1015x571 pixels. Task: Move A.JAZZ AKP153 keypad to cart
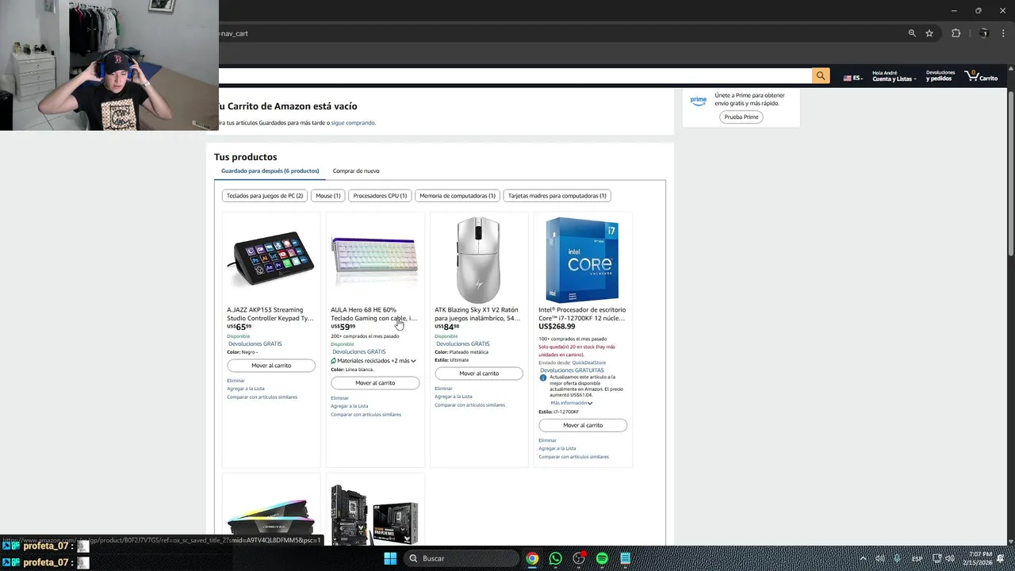pos(271,366)
